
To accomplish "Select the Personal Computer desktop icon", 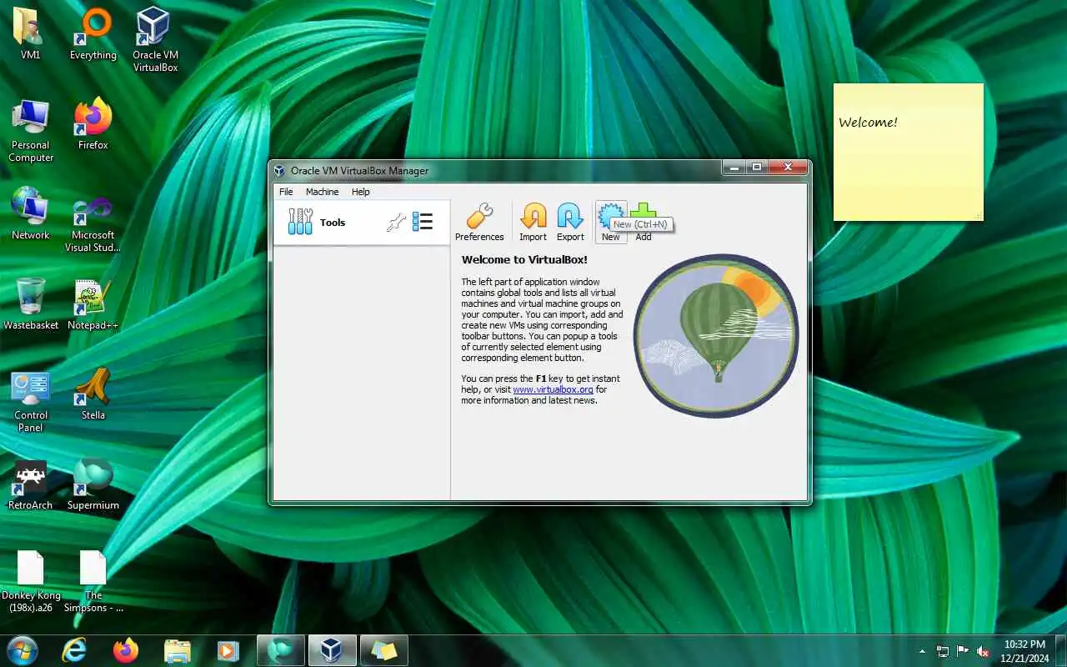I will pyautogui.click(x=31, y=131).
